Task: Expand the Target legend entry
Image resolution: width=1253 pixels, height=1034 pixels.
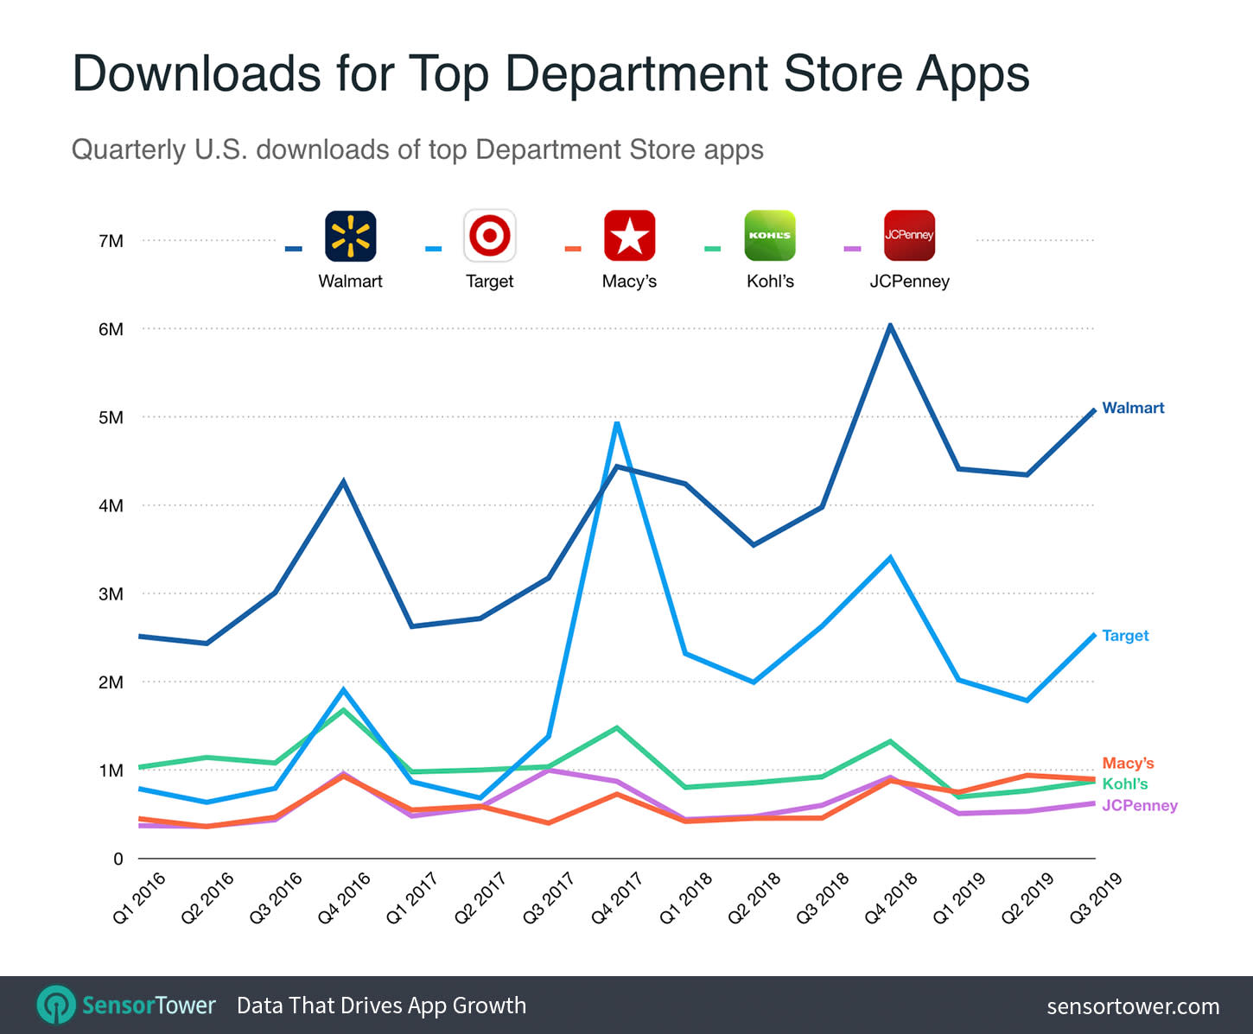Action: click(x=489, y=280)
